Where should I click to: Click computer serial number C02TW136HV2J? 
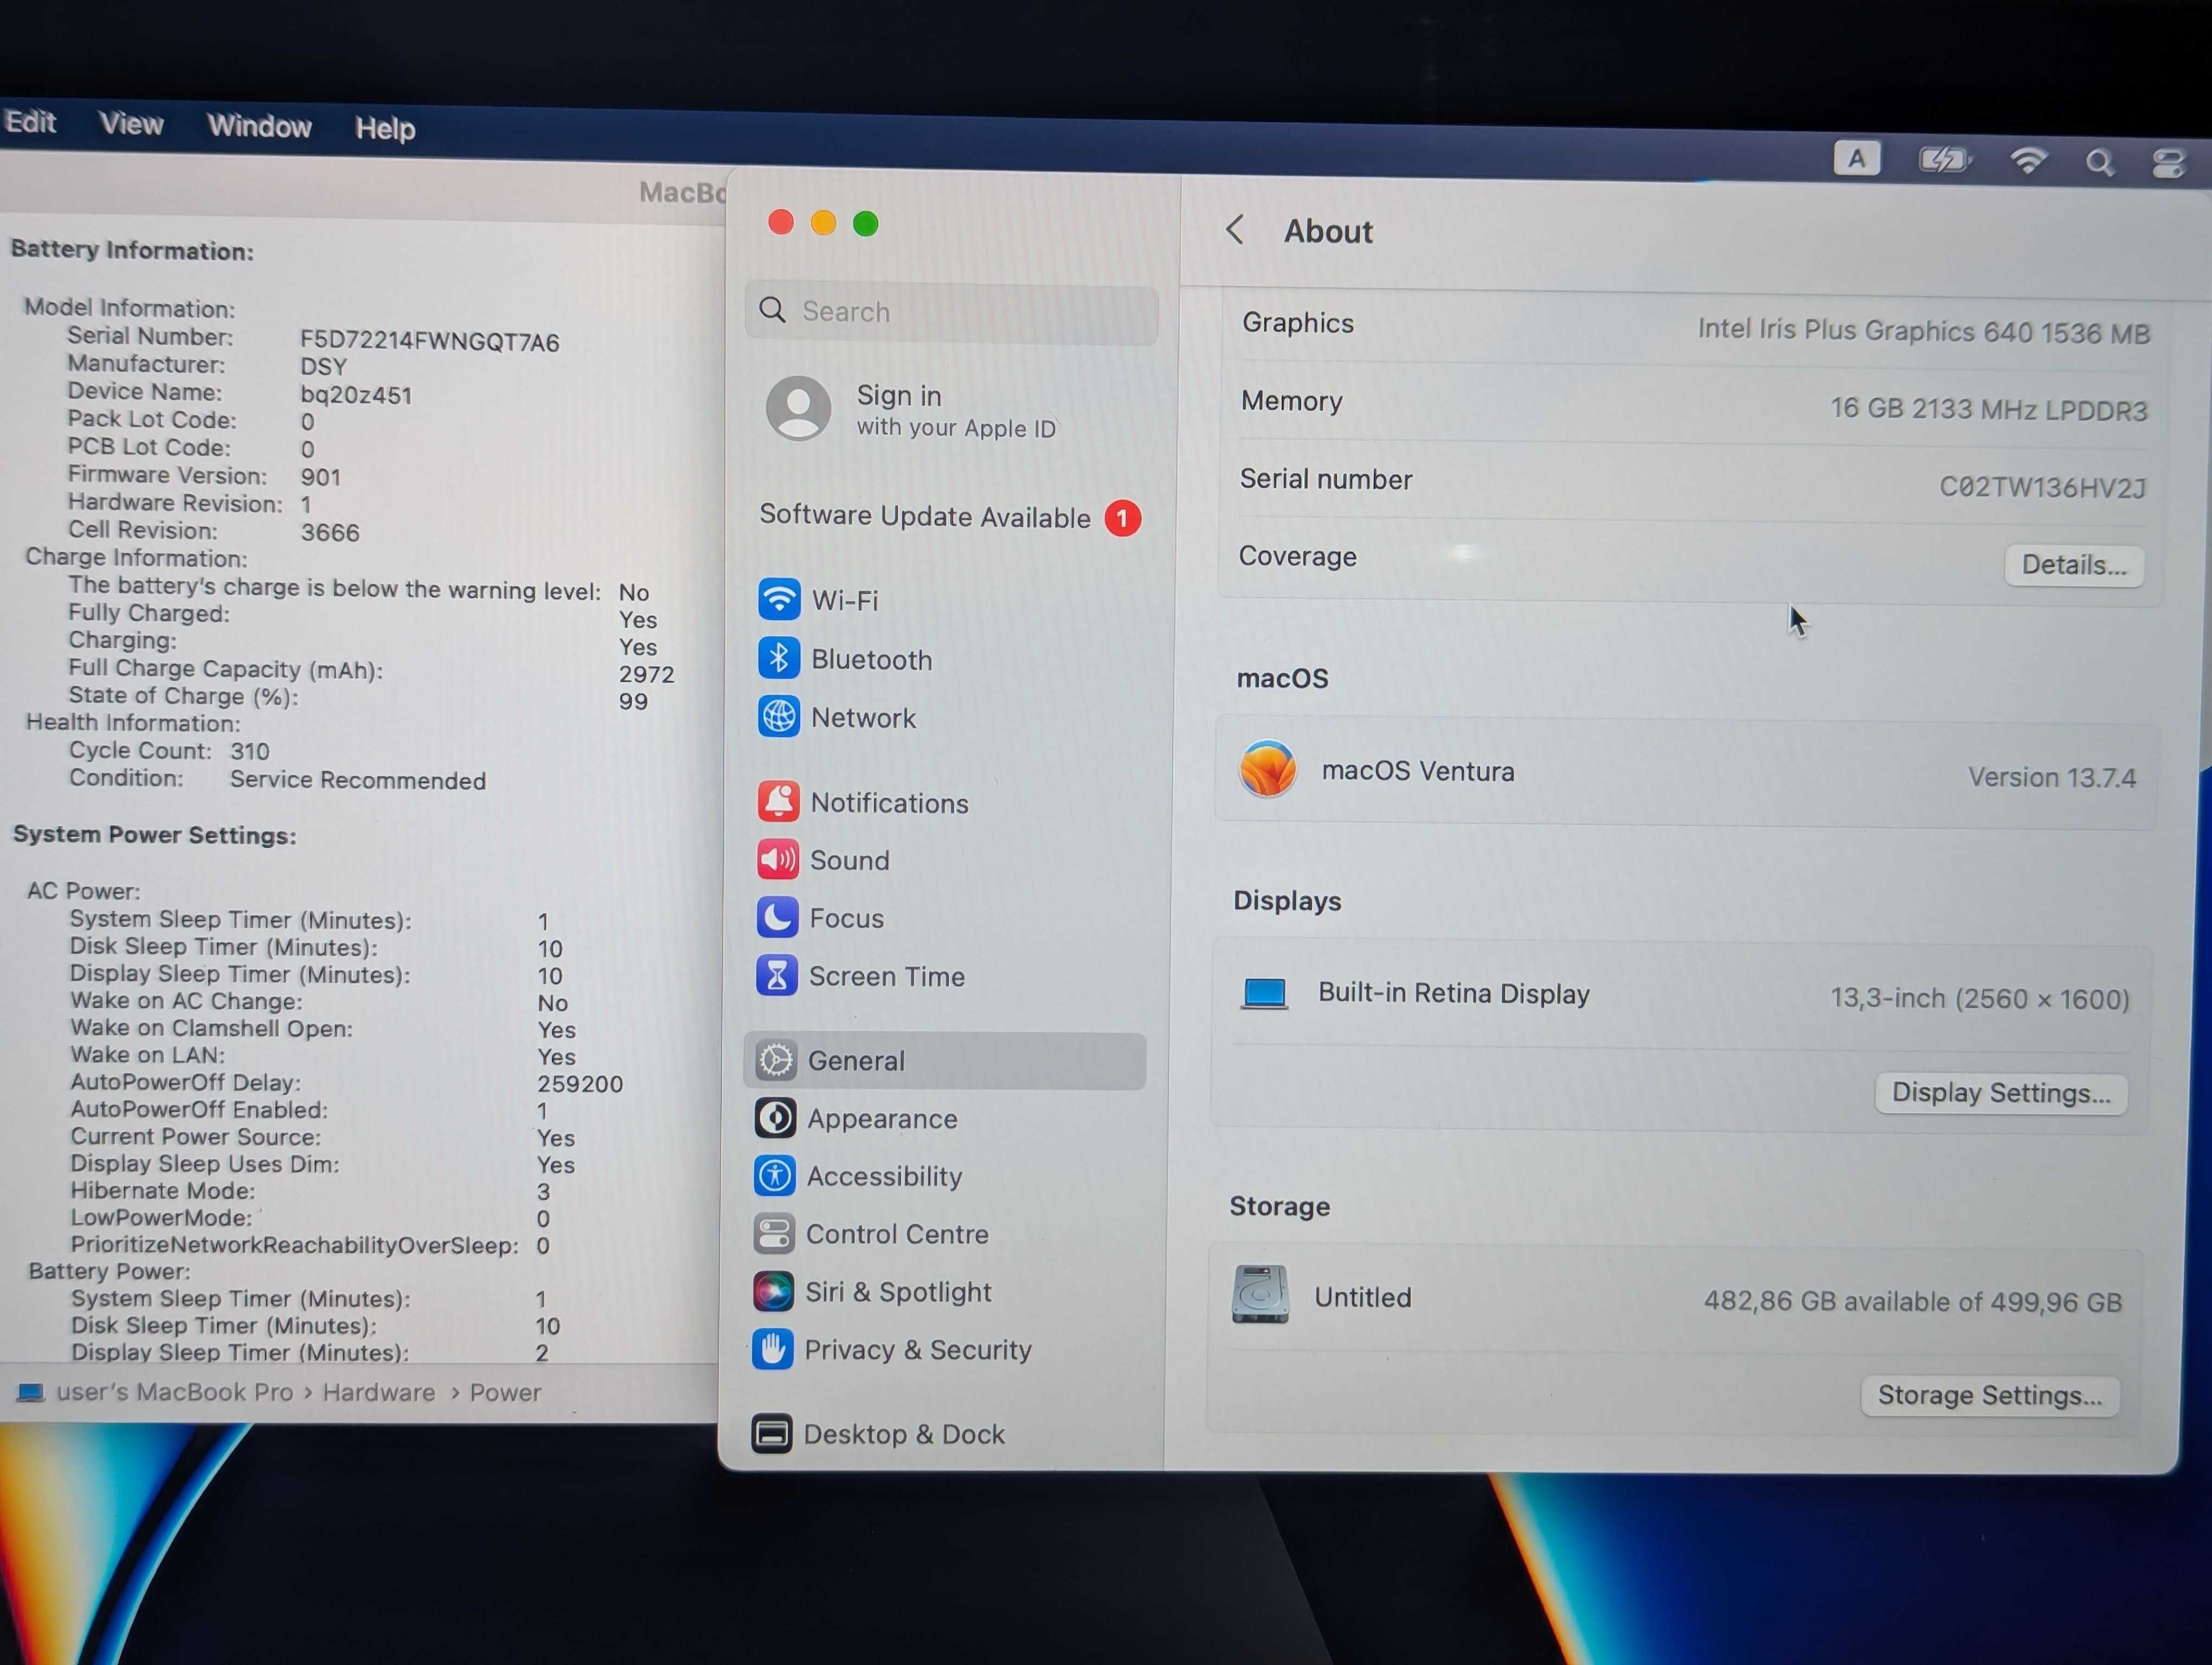pyautogui.click(x=2042, y=487)
